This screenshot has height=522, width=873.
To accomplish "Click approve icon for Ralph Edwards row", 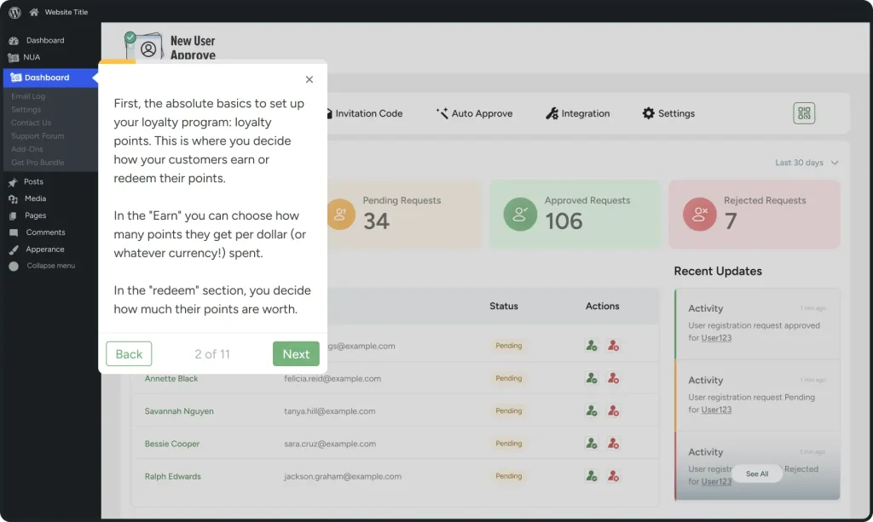I will (x=592, y=476).
